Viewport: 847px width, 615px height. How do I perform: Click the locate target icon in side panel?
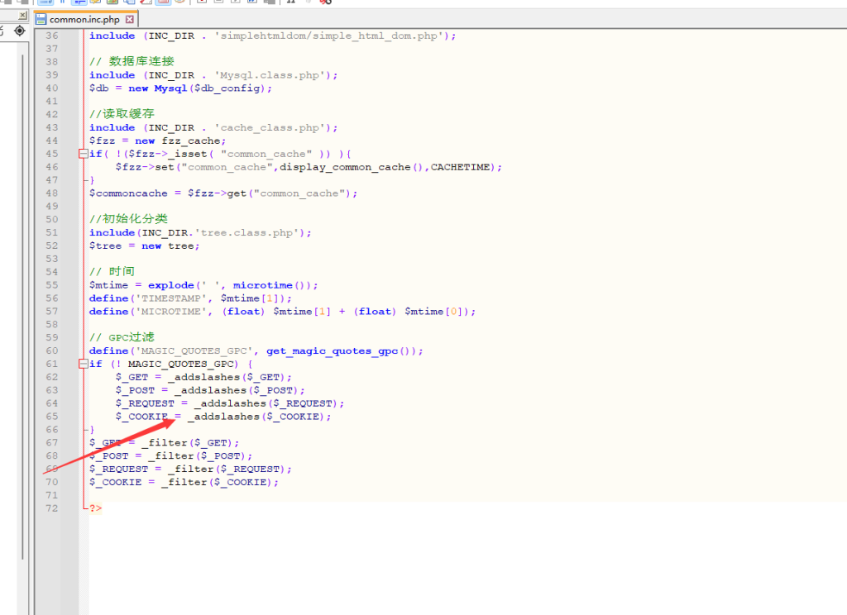[21, 31]
